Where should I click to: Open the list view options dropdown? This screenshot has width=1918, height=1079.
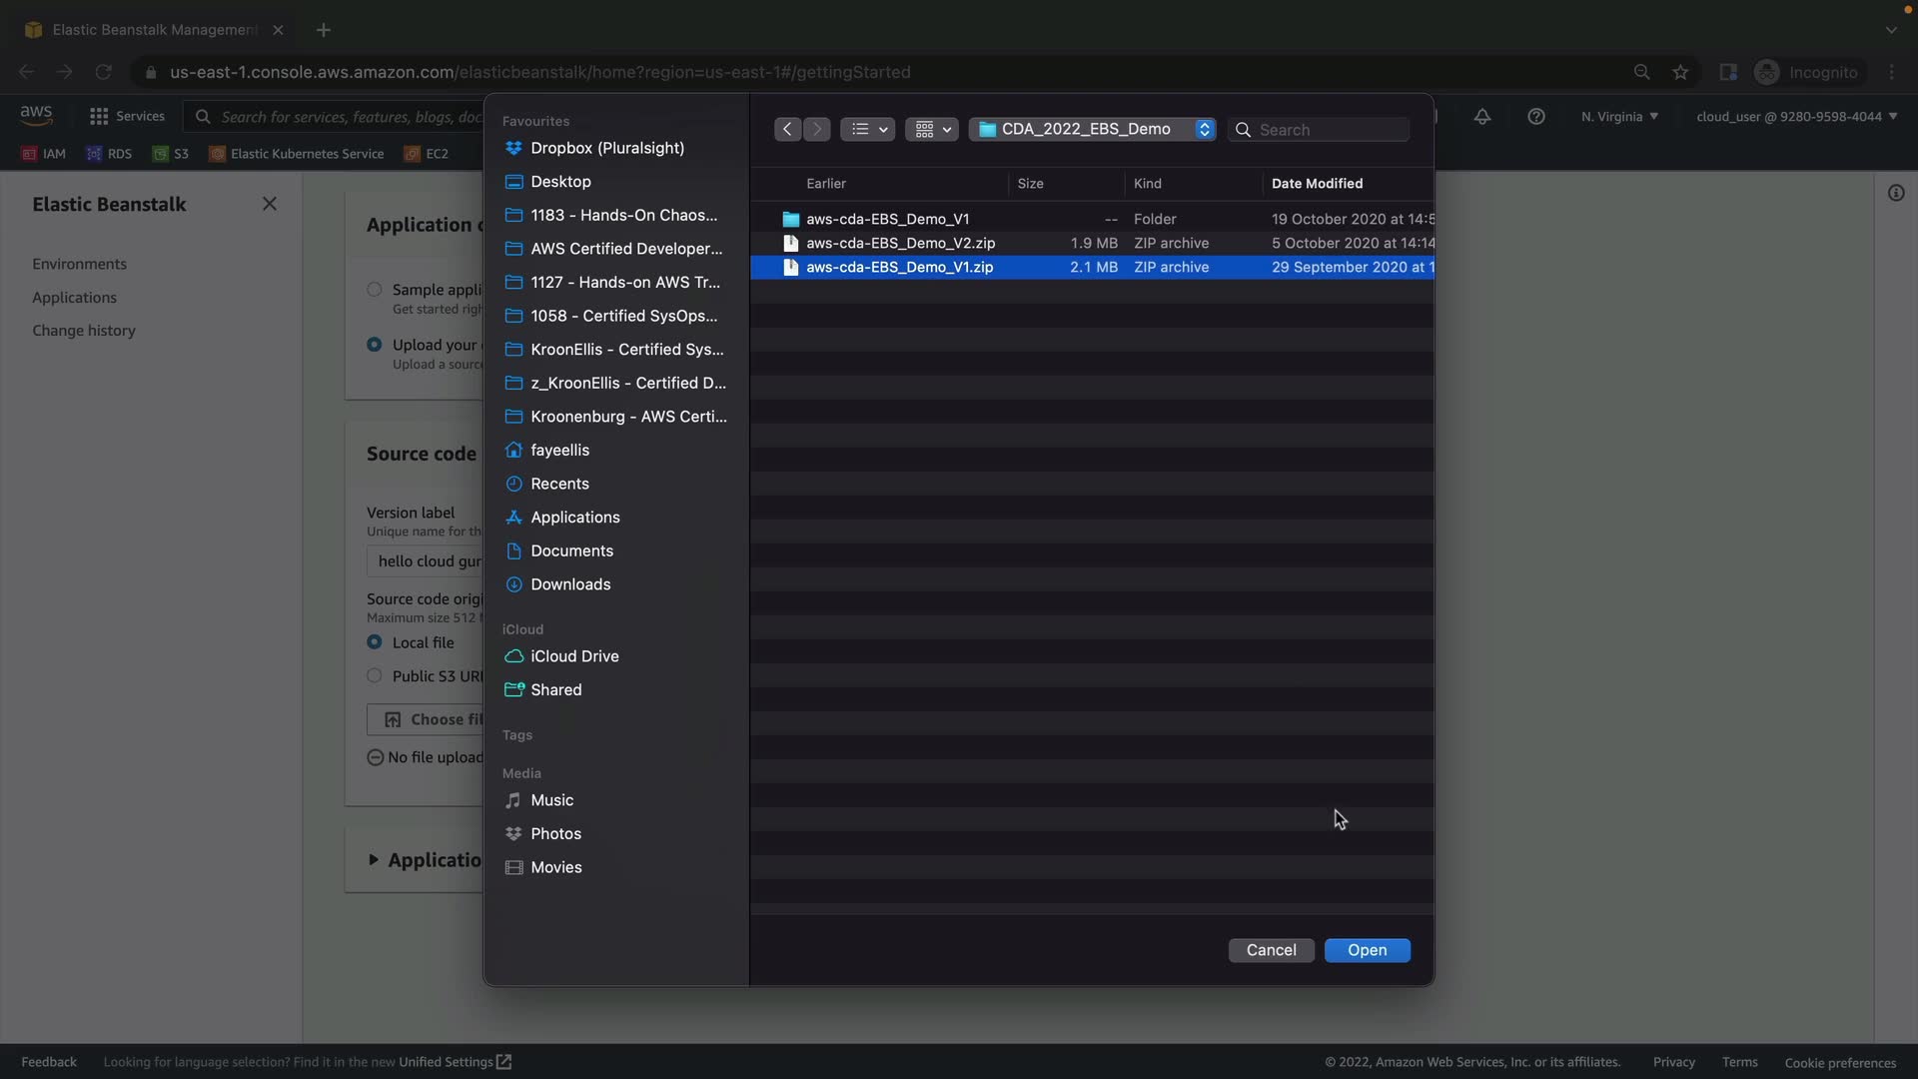[x=867, y=129]
